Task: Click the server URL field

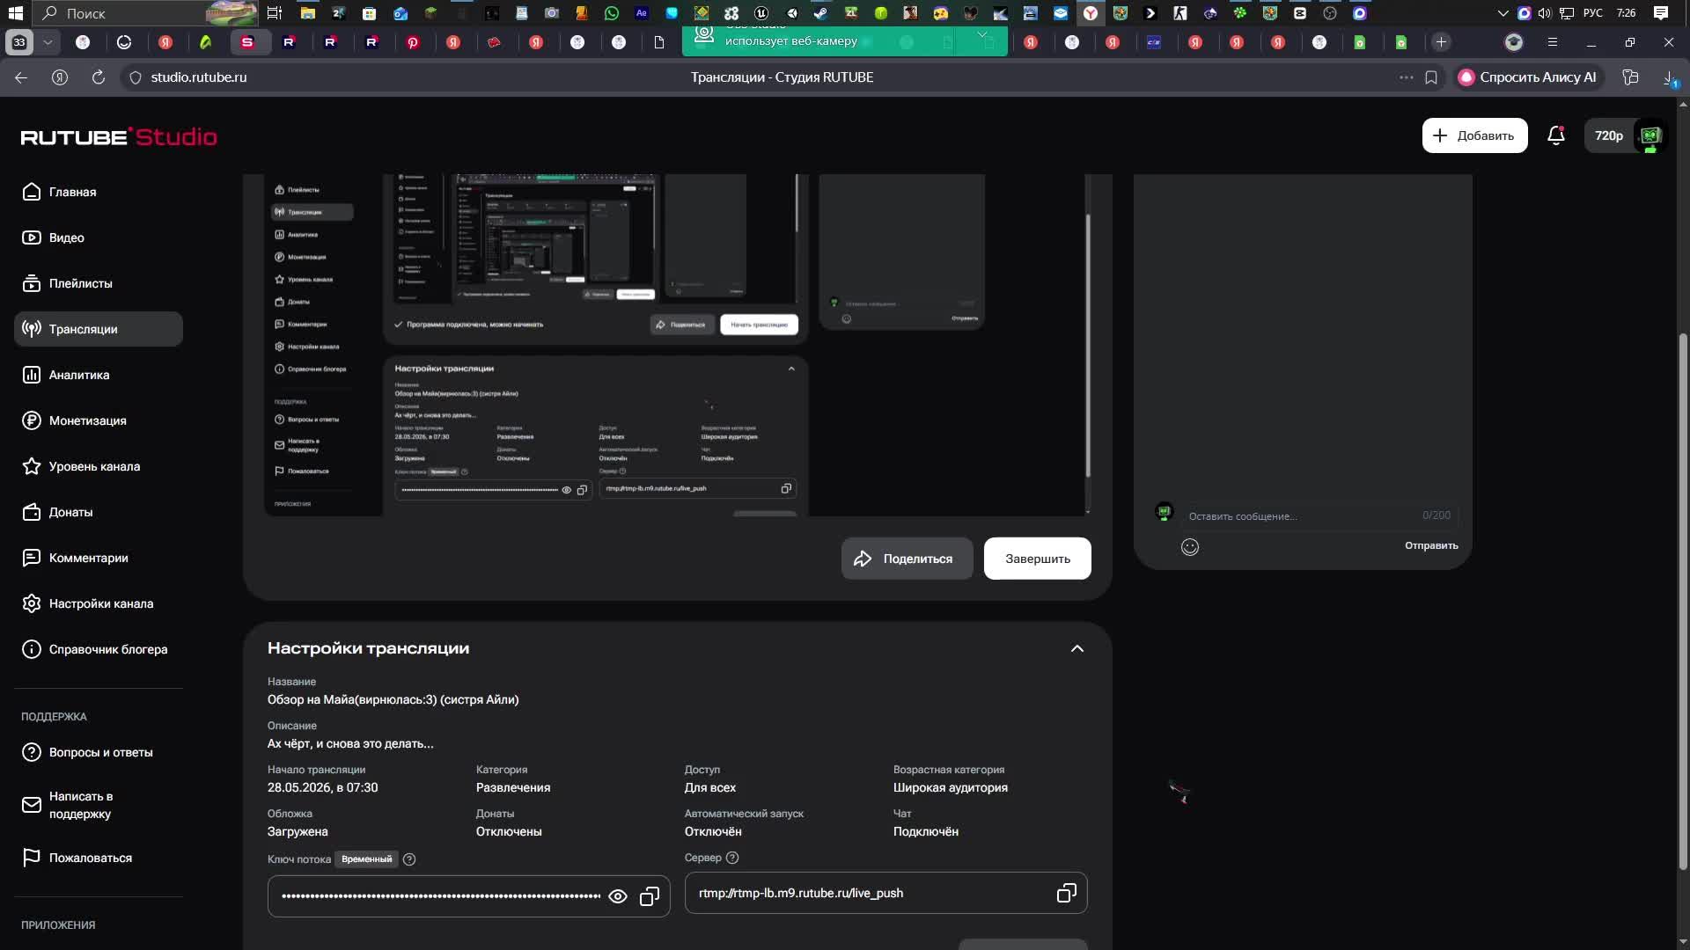Action: [885, 893]
